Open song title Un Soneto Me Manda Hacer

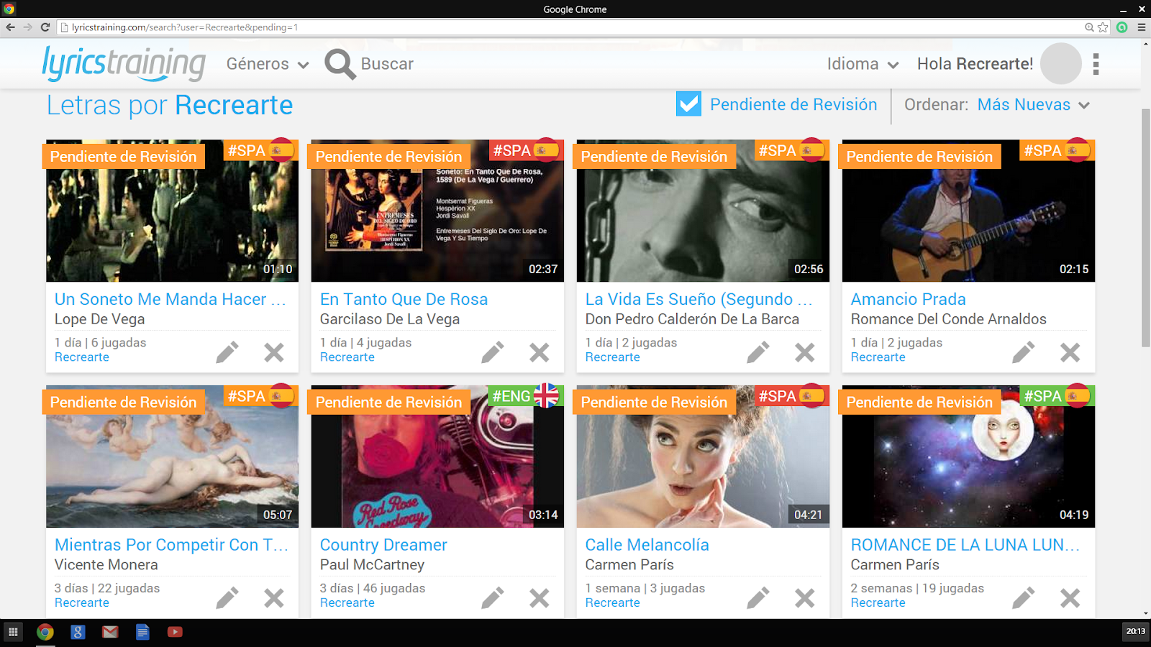(170, 299)
